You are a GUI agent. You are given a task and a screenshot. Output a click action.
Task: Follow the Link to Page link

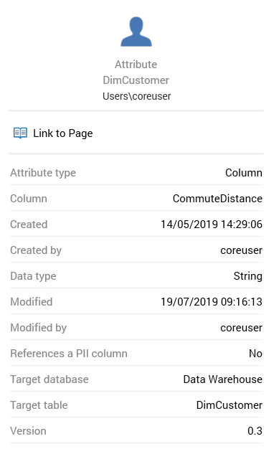[62, 133]
